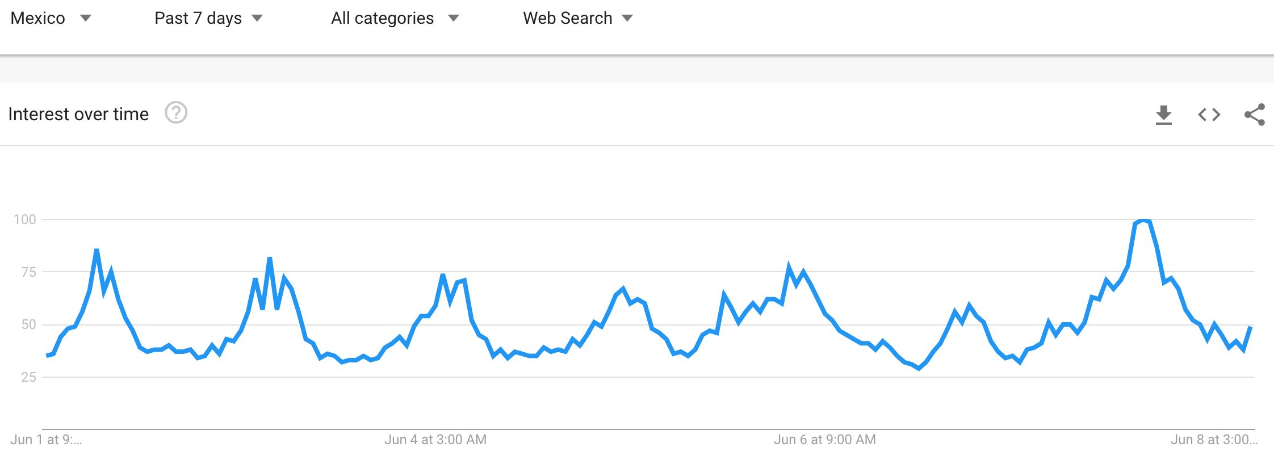Open the Mexico region dropdown
Screen dimensions: 1274x456
[51, 18]
